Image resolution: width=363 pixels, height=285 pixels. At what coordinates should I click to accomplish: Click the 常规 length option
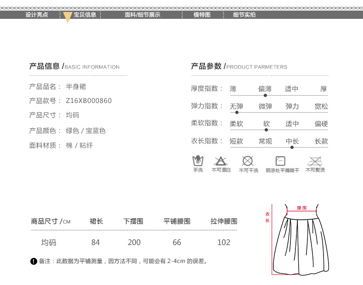pyautogui.click(x=265, y=141)
